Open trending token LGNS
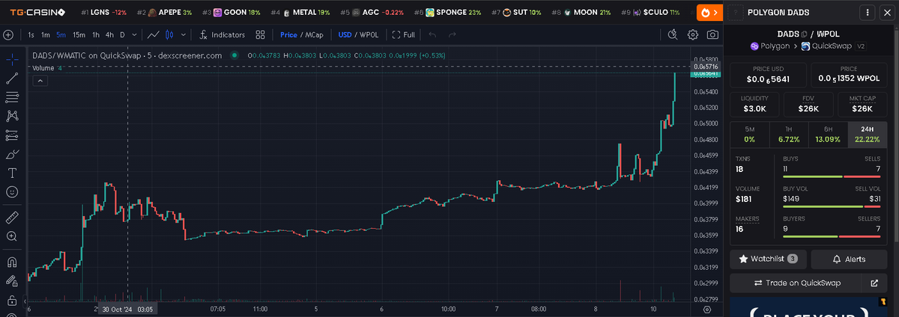 104,13
